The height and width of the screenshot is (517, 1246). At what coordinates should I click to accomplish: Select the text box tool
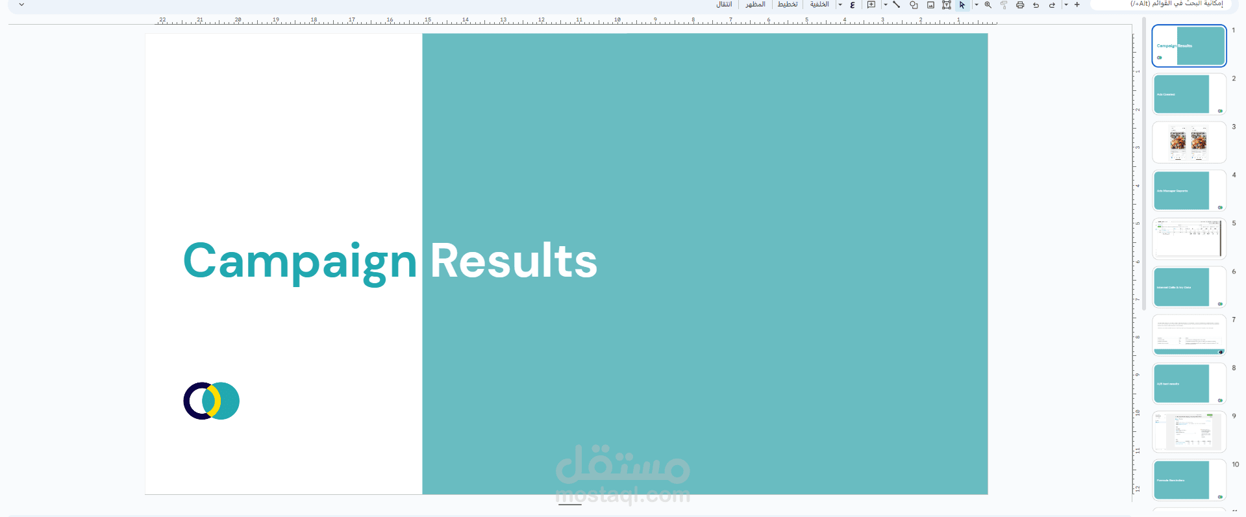947,5
